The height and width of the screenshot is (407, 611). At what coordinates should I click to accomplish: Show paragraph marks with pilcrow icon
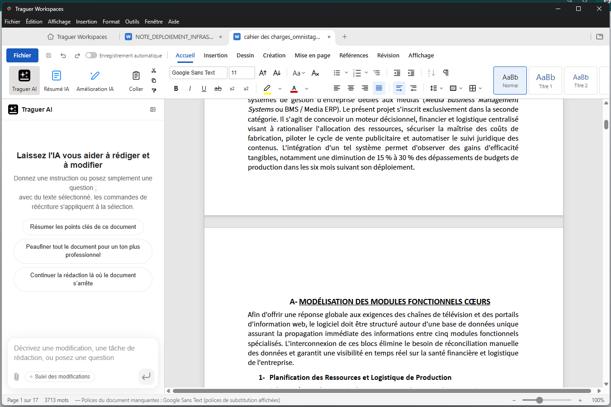(x=446, y=73)
